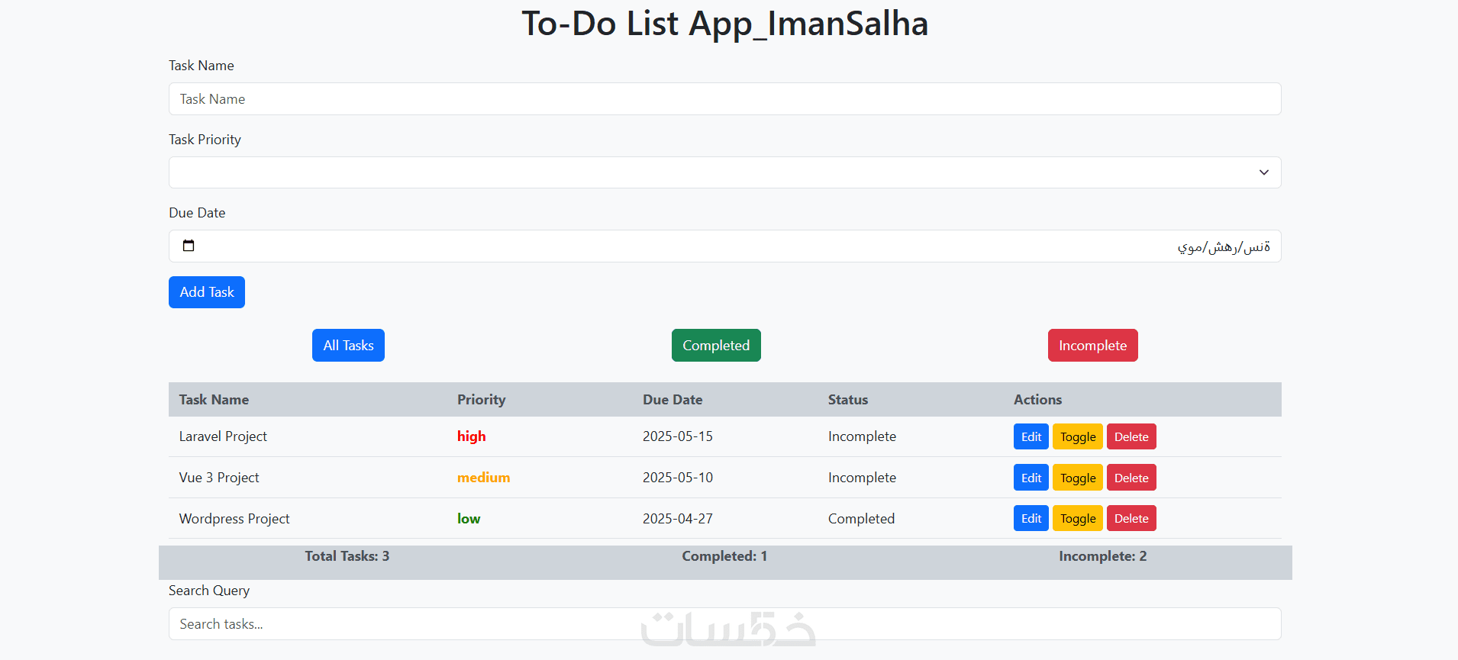Edit the Laravel Project task
This screenshot has height=660, width=1458.
pos(1031,437)
